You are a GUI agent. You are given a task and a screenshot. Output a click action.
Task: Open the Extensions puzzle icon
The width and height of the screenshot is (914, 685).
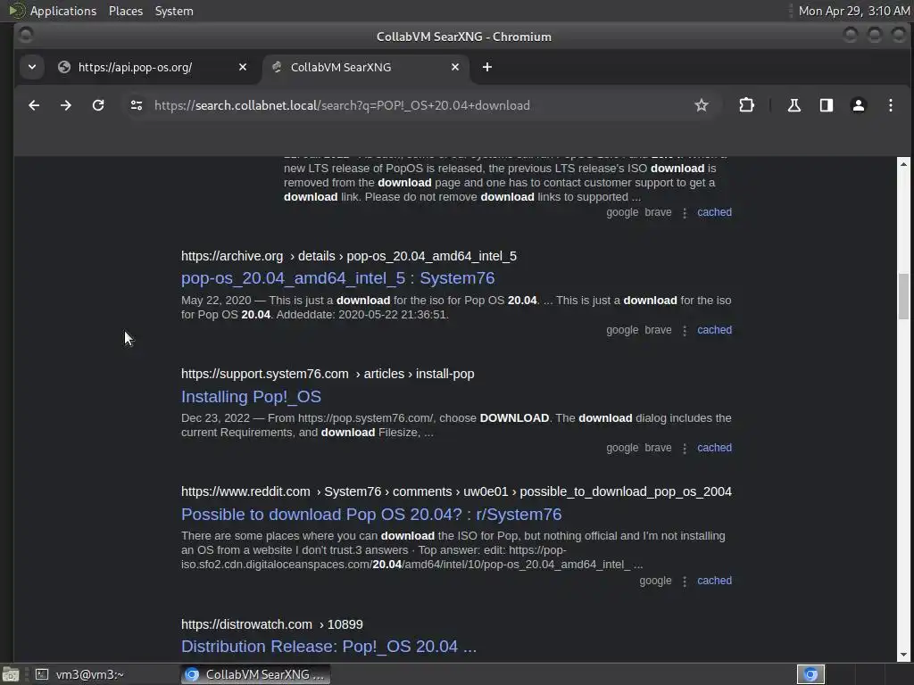tap(746, 105)
